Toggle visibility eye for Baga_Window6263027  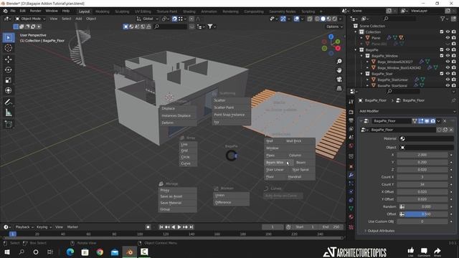448,62
